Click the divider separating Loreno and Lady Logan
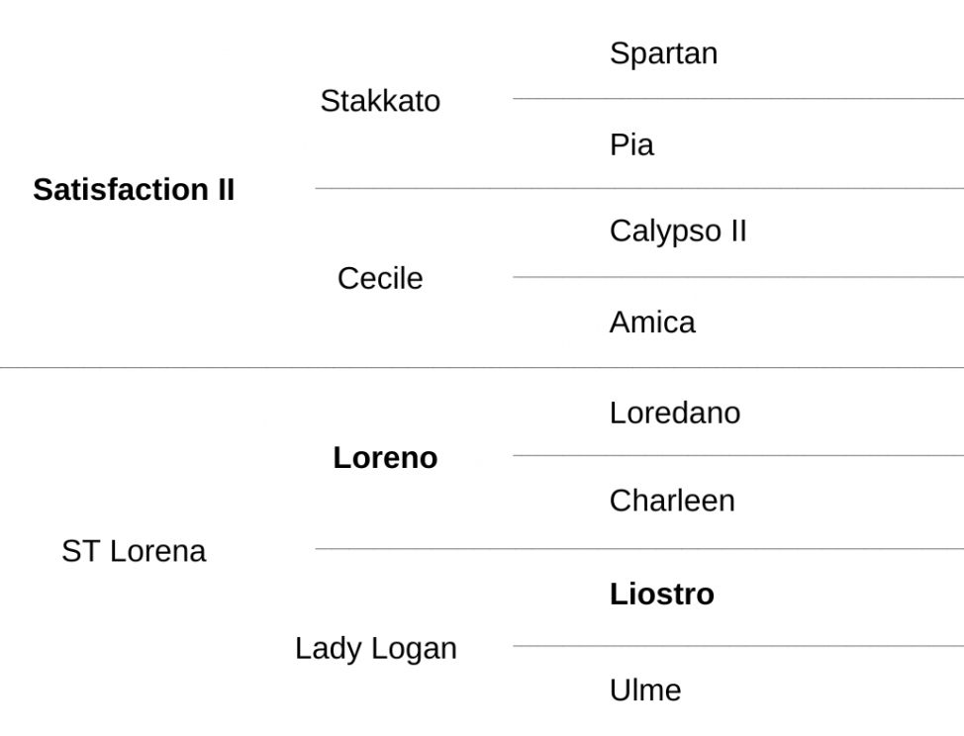 pos(639,548)
